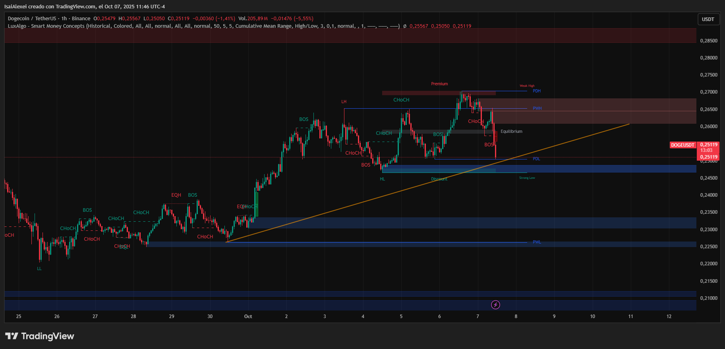Screen dimensions: 725x349
Task: Click the 0,28500 price axis label
Action: click(x=709, y=41)
